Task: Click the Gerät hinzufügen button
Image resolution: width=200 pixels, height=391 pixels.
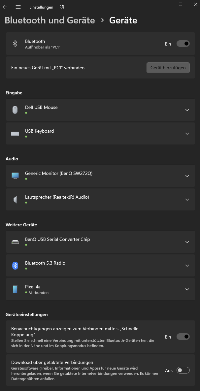Action: (168, 68)
